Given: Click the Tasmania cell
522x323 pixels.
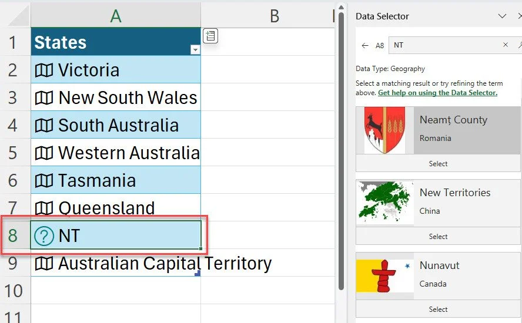Looking at the screenshot, I should pos(116,180).
